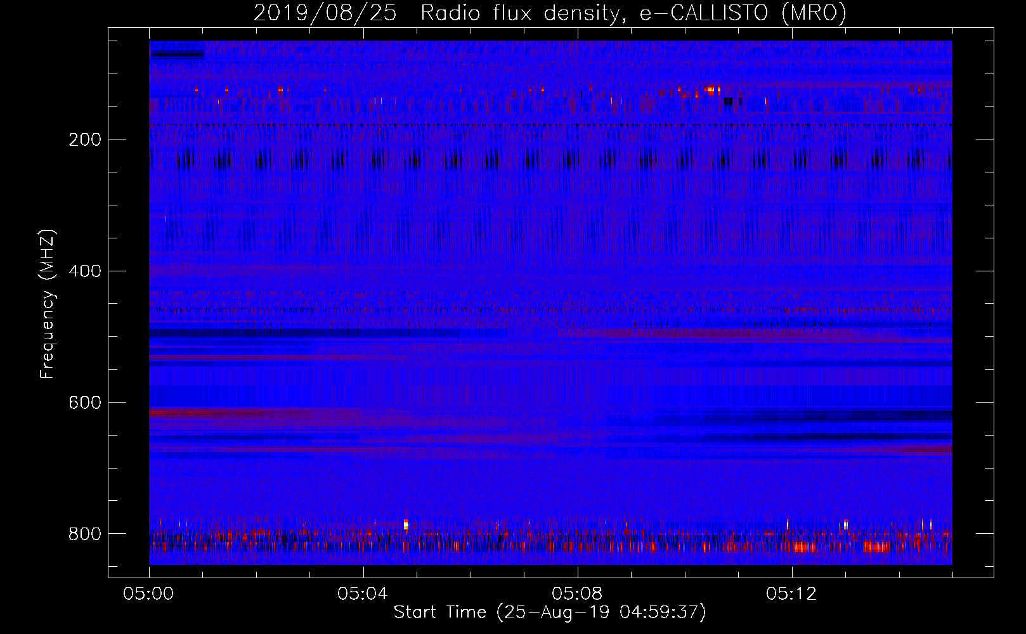
Task: Click the 400 MHz frequency tick label
Action: (85, 271)
